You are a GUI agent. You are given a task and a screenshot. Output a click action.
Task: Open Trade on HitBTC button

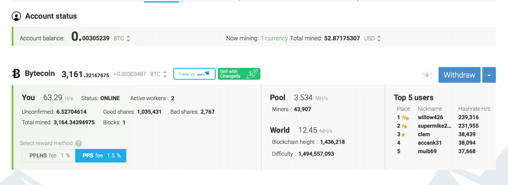pyautogui.click(x=194, y=74)
